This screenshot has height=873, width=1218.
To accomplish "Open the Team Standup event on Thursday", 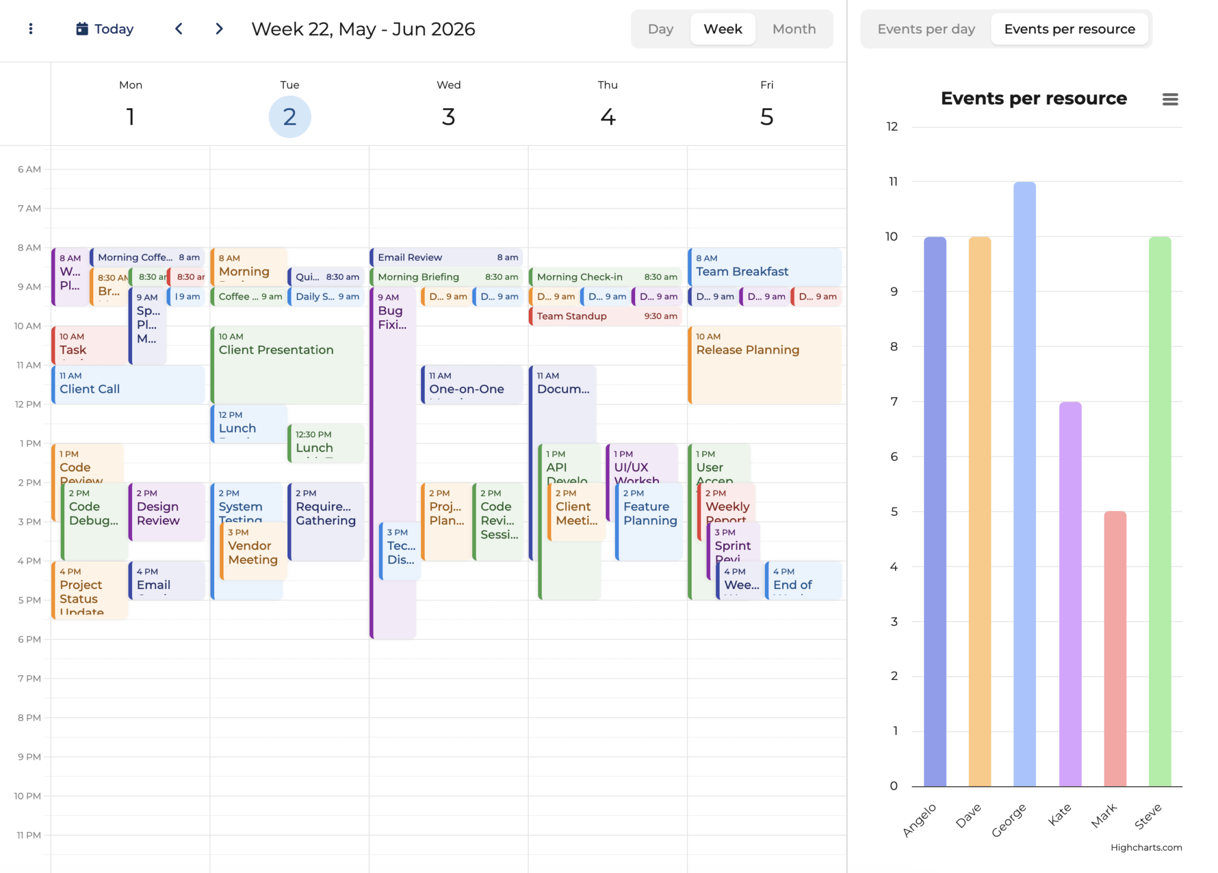I will point(604,316).
